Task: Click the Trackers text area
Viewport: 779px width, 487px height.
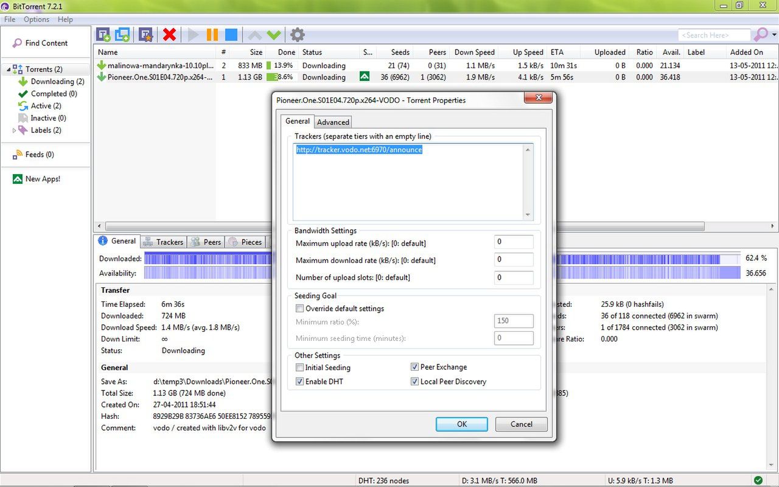Action: point(413,181)
